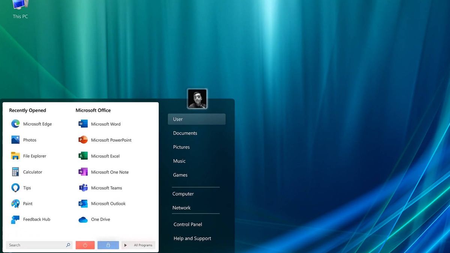Click the Tips lightbulb icon
The height and width of the screenshot is (253, 450).
(x=15, y=188)
